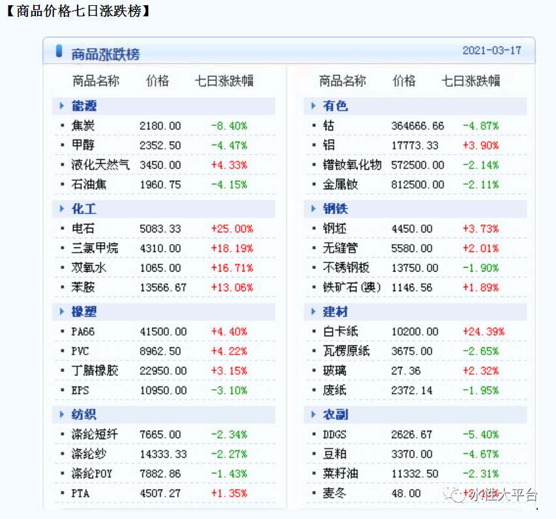
Task: Click the PTA price 4507.27
Action: coord(161,493)
